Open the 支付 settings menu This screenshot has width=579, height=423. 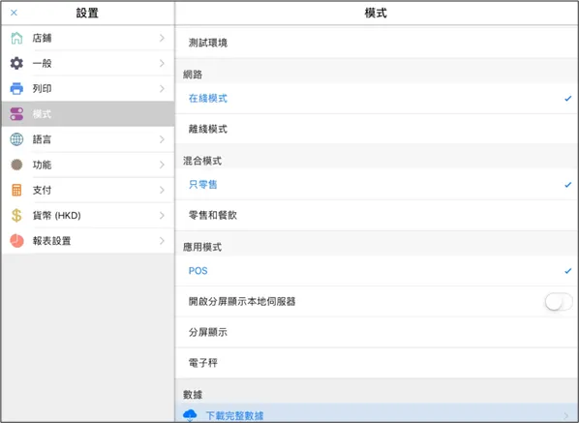(x=88, y=190)
